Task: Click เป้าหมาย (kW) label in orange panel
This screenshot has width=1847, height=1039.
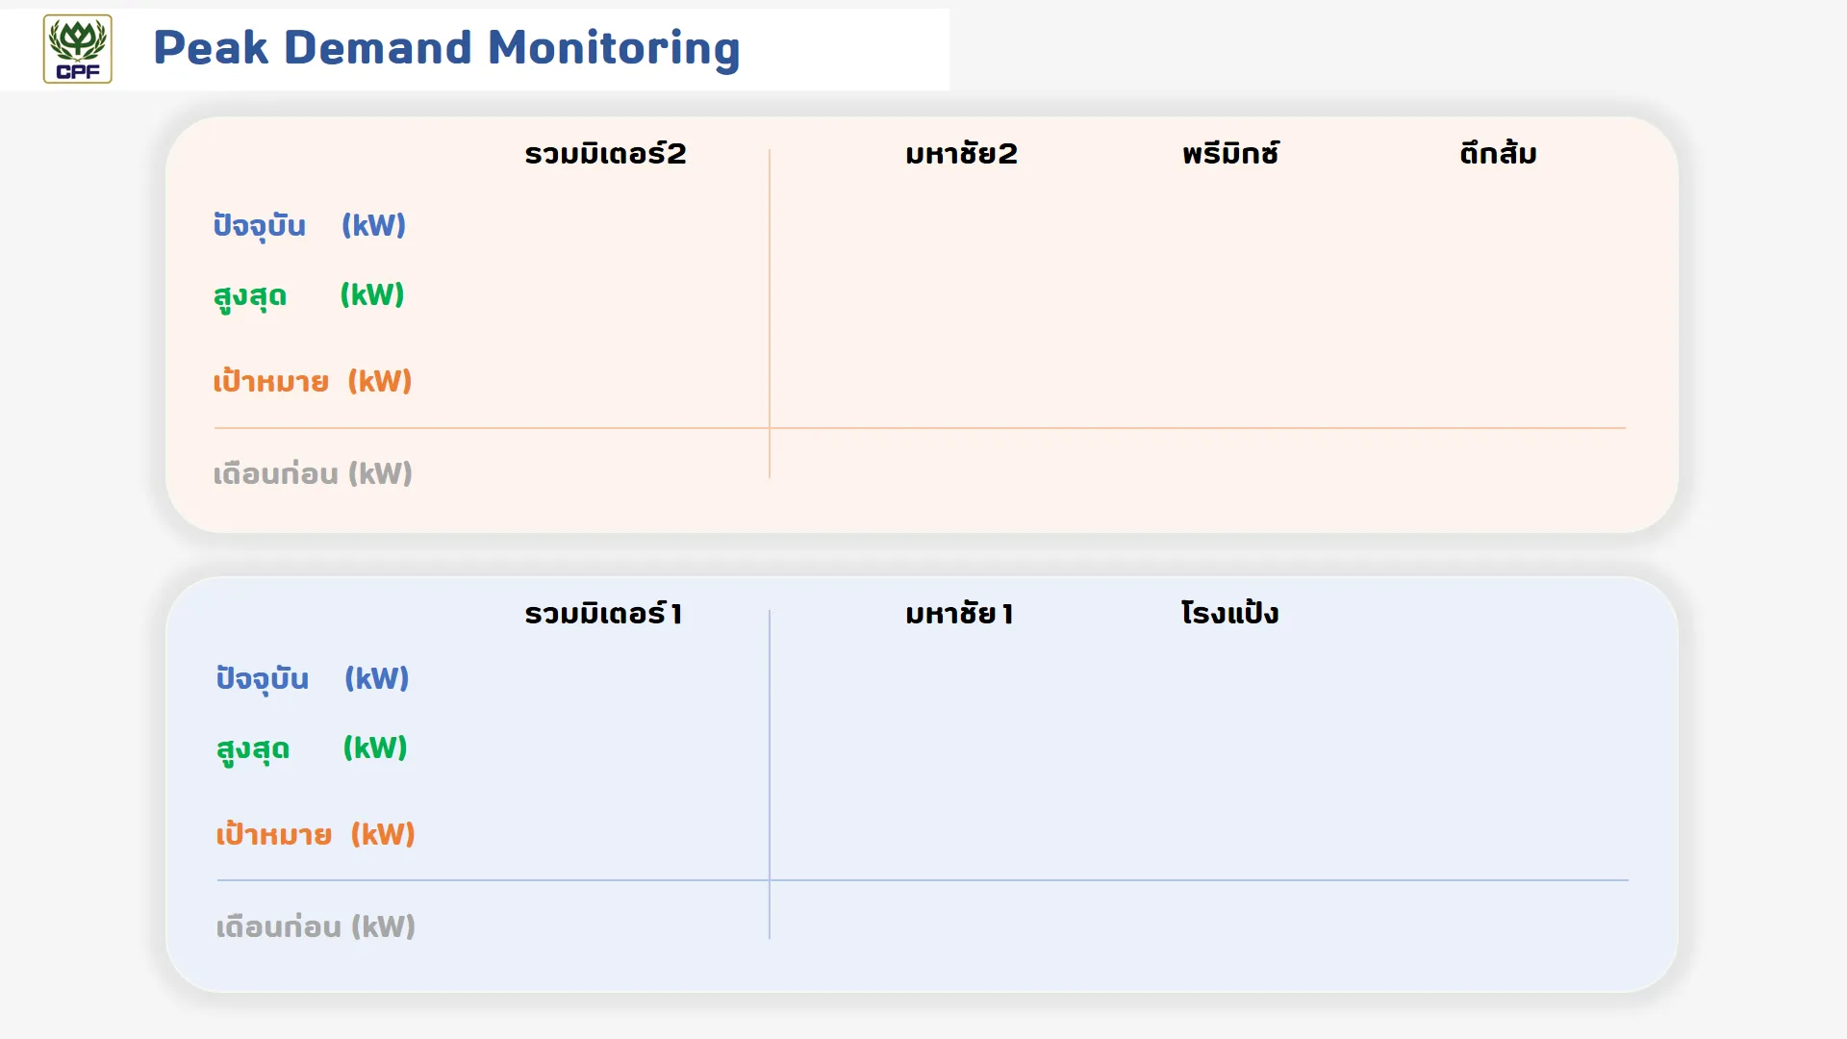Action: tap(313, 381)
